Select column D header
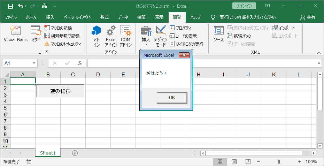This screenshot has width=324, height=166. 98,75
